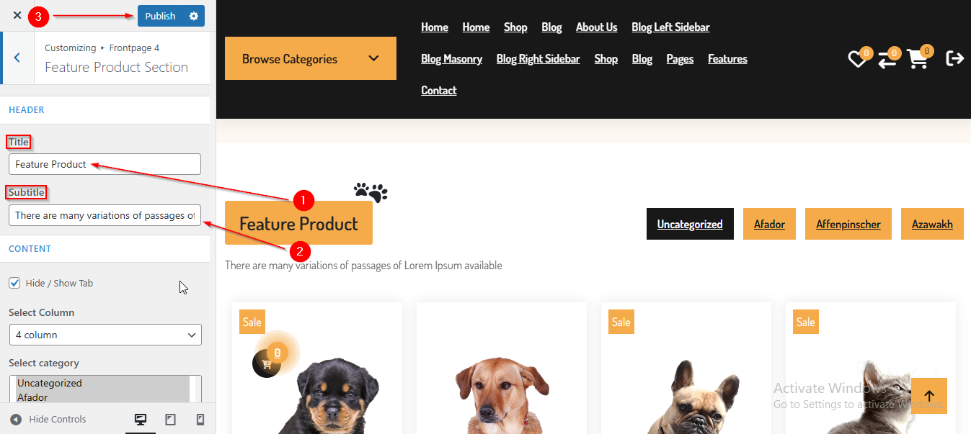Switch to mobile preview icon
This screenshot has width=971, height=434.
coord(200,420)
